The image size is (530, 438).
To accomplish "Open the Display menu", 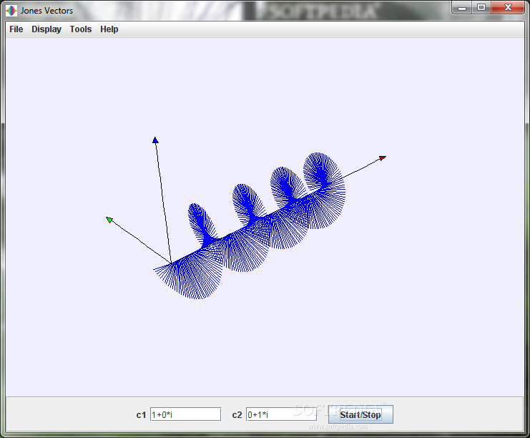I will tap(46, 29).
